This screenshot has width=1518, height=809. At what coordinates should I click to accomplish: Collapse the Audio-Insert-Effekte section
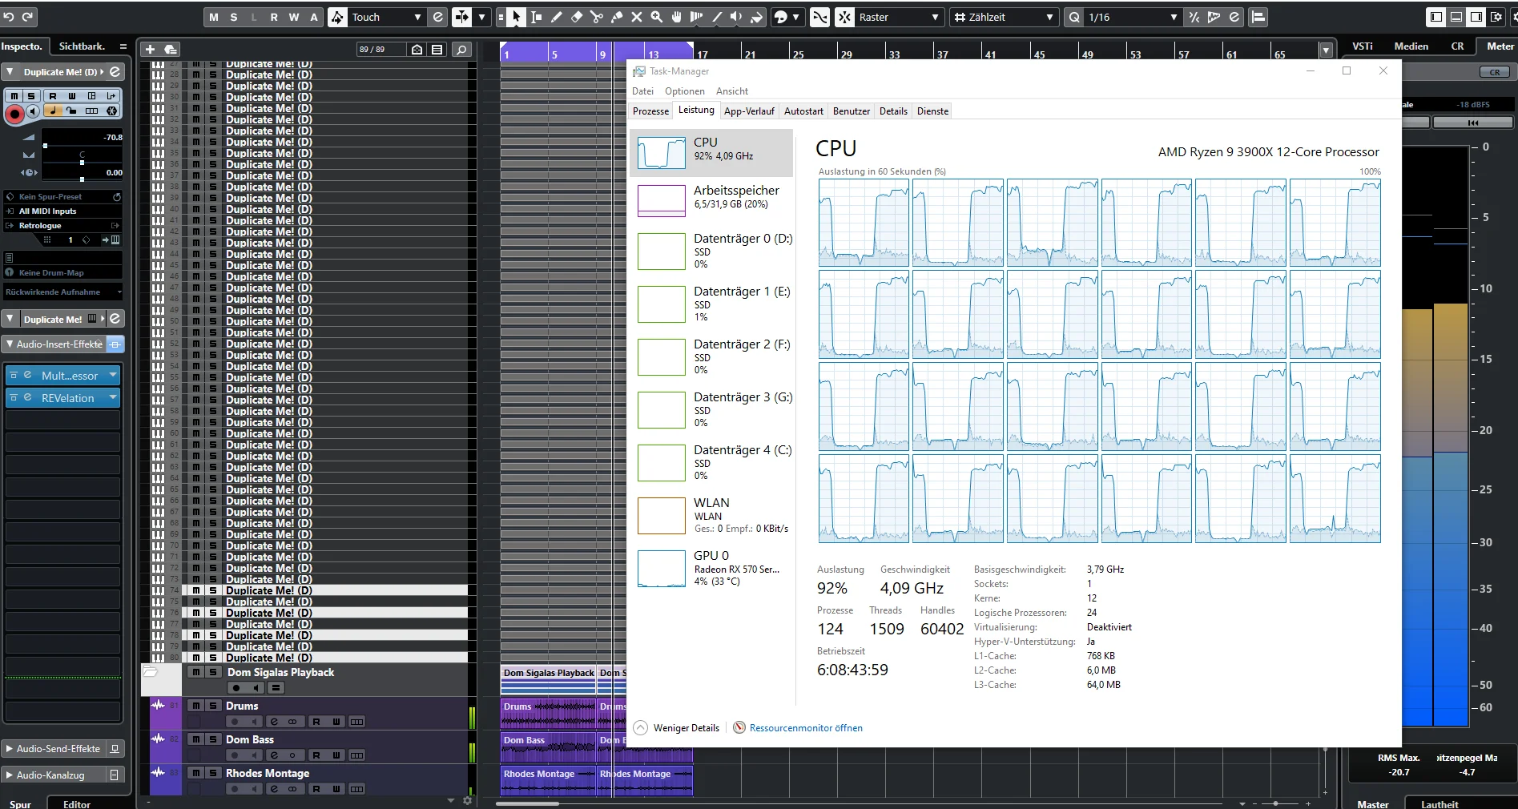[x=10, y=344]
